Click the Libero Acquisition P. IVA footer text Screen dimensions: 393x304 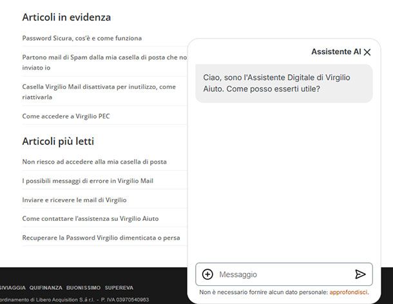(75, 299)
